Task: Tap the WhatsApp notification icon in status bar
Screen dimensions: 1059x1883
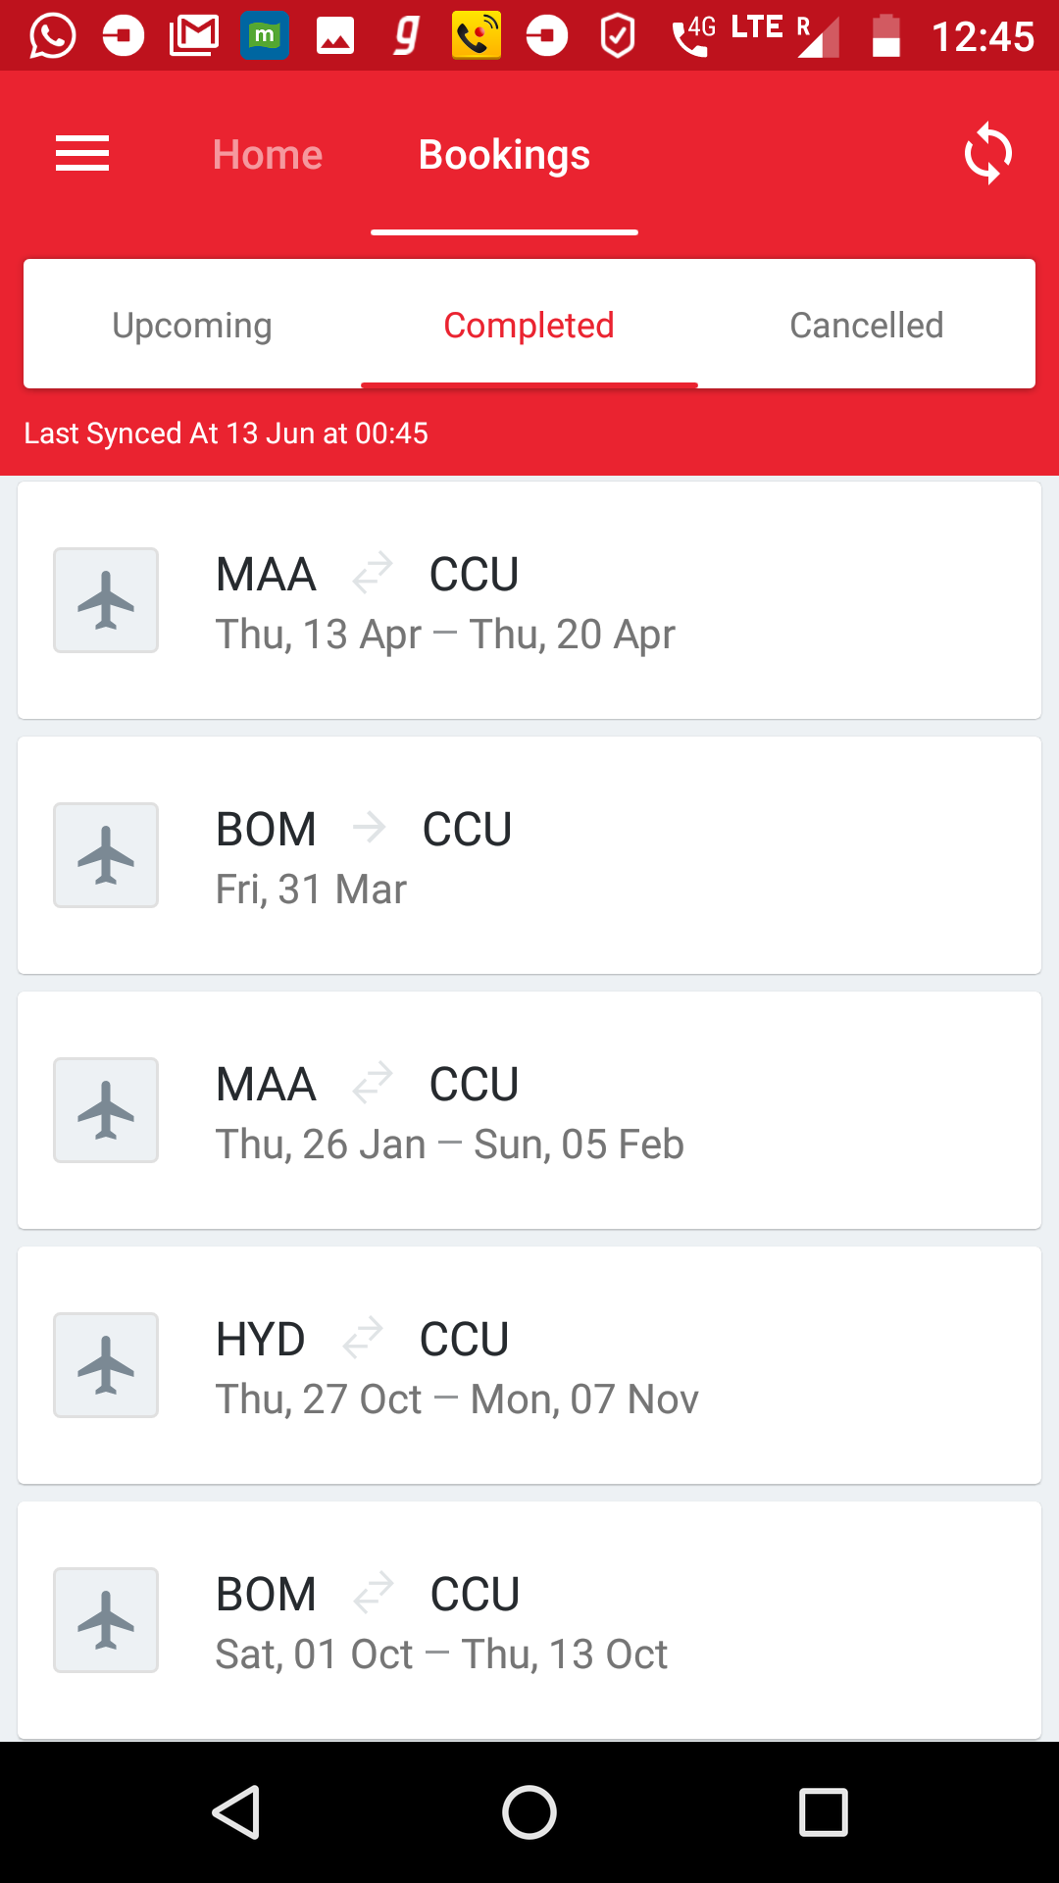Action: [53, 36]
